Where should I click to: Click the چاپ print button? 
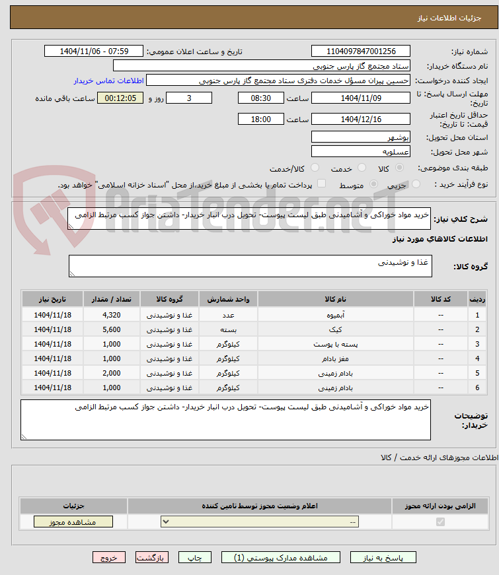(194, 557)
